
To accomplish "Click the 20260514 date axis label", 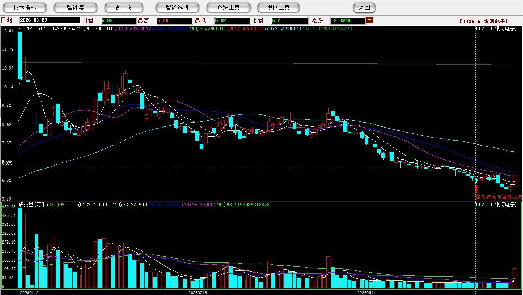I will [366, 293].
